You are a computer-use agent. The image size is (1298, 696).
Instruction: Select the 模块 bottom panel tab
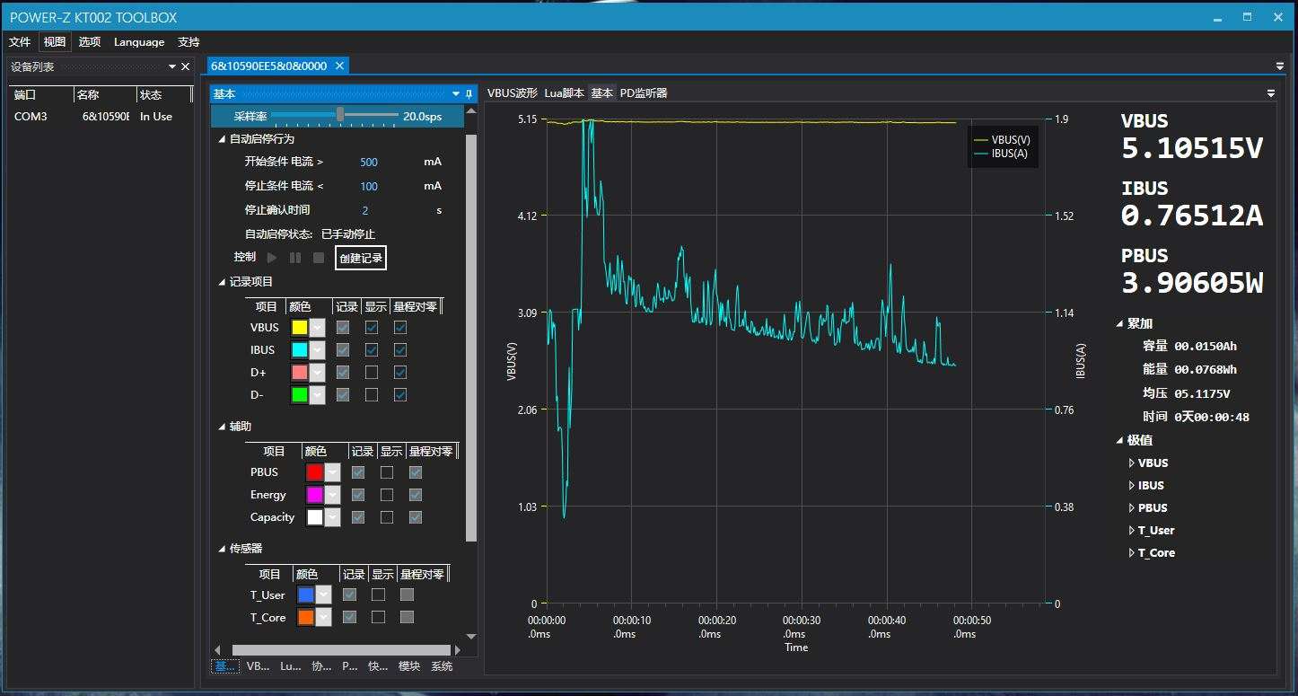coord(409,666)
